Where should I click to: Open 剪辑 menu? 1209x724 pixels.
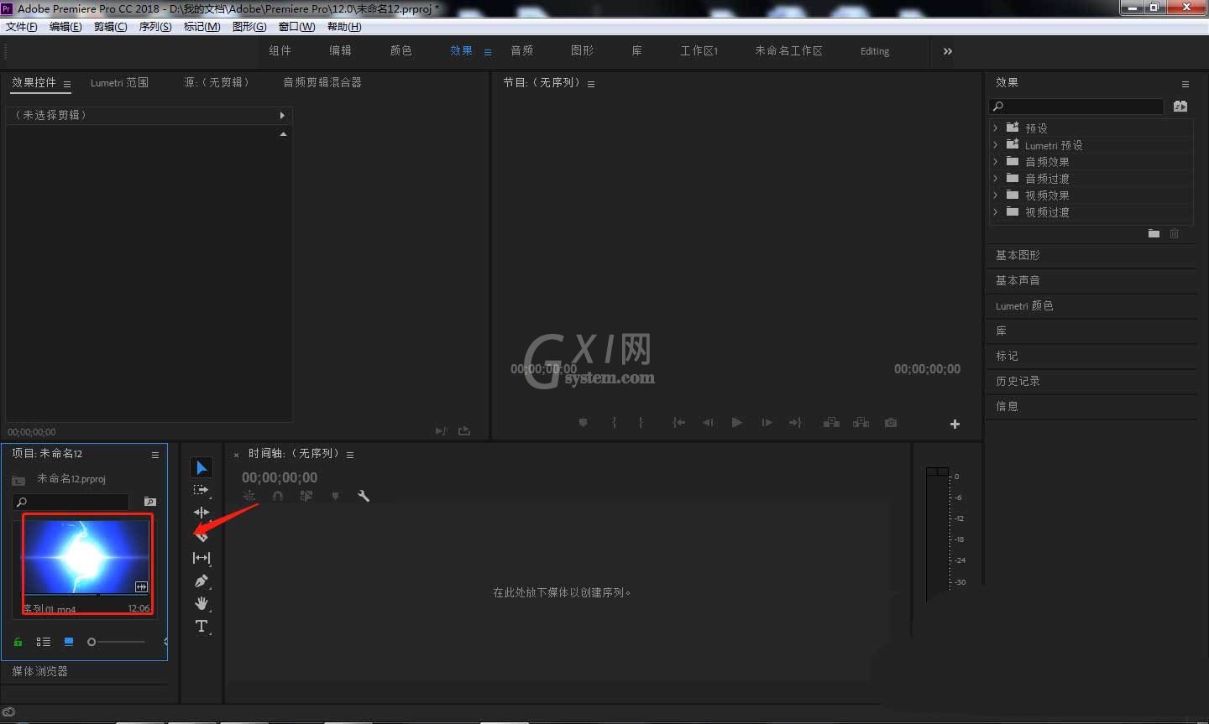tap(111, 27)
